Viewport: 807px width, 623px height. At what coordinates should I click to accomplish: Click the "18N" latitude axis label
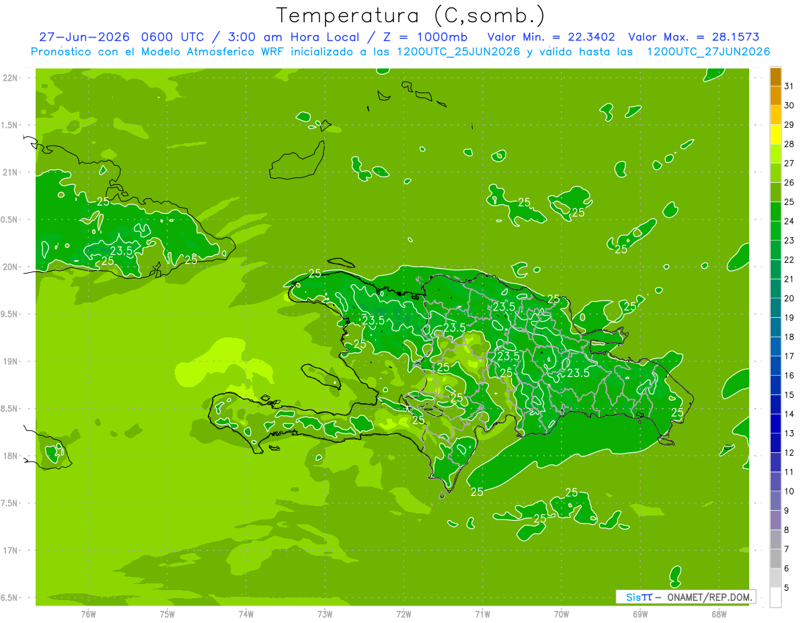click(11, 456)
